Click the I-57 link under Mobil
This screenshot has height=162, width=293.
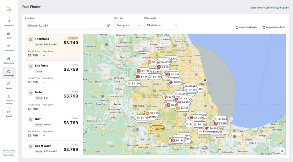46,98
